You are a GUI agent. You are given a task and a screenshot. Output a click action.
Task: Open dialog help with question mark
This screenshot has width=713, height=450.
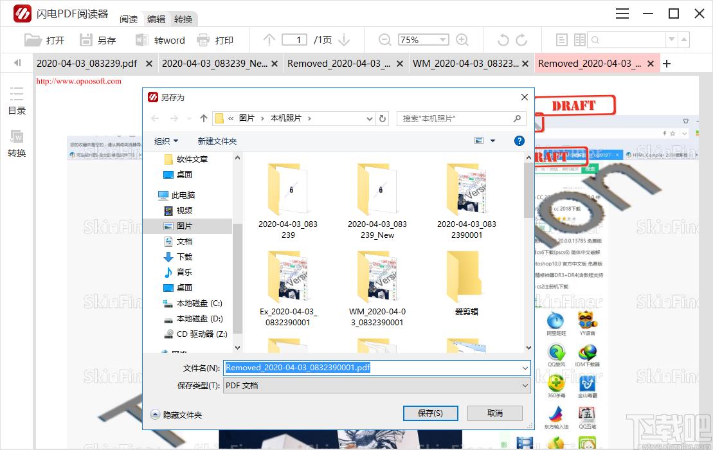click(519, 141)
